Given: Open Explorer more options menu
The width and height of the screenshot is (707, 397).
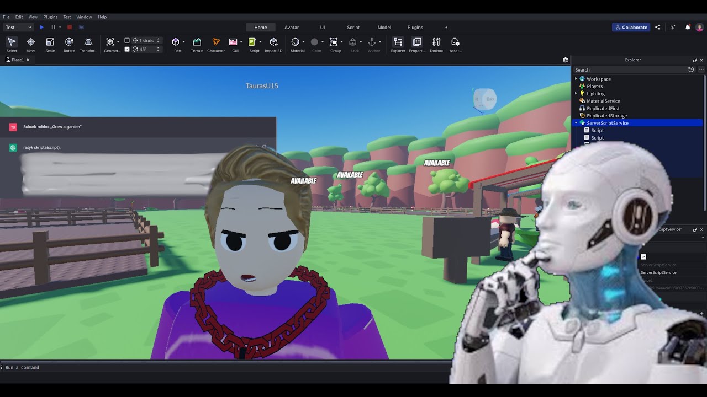Looking at the screenshot, I should click(701, 69).
